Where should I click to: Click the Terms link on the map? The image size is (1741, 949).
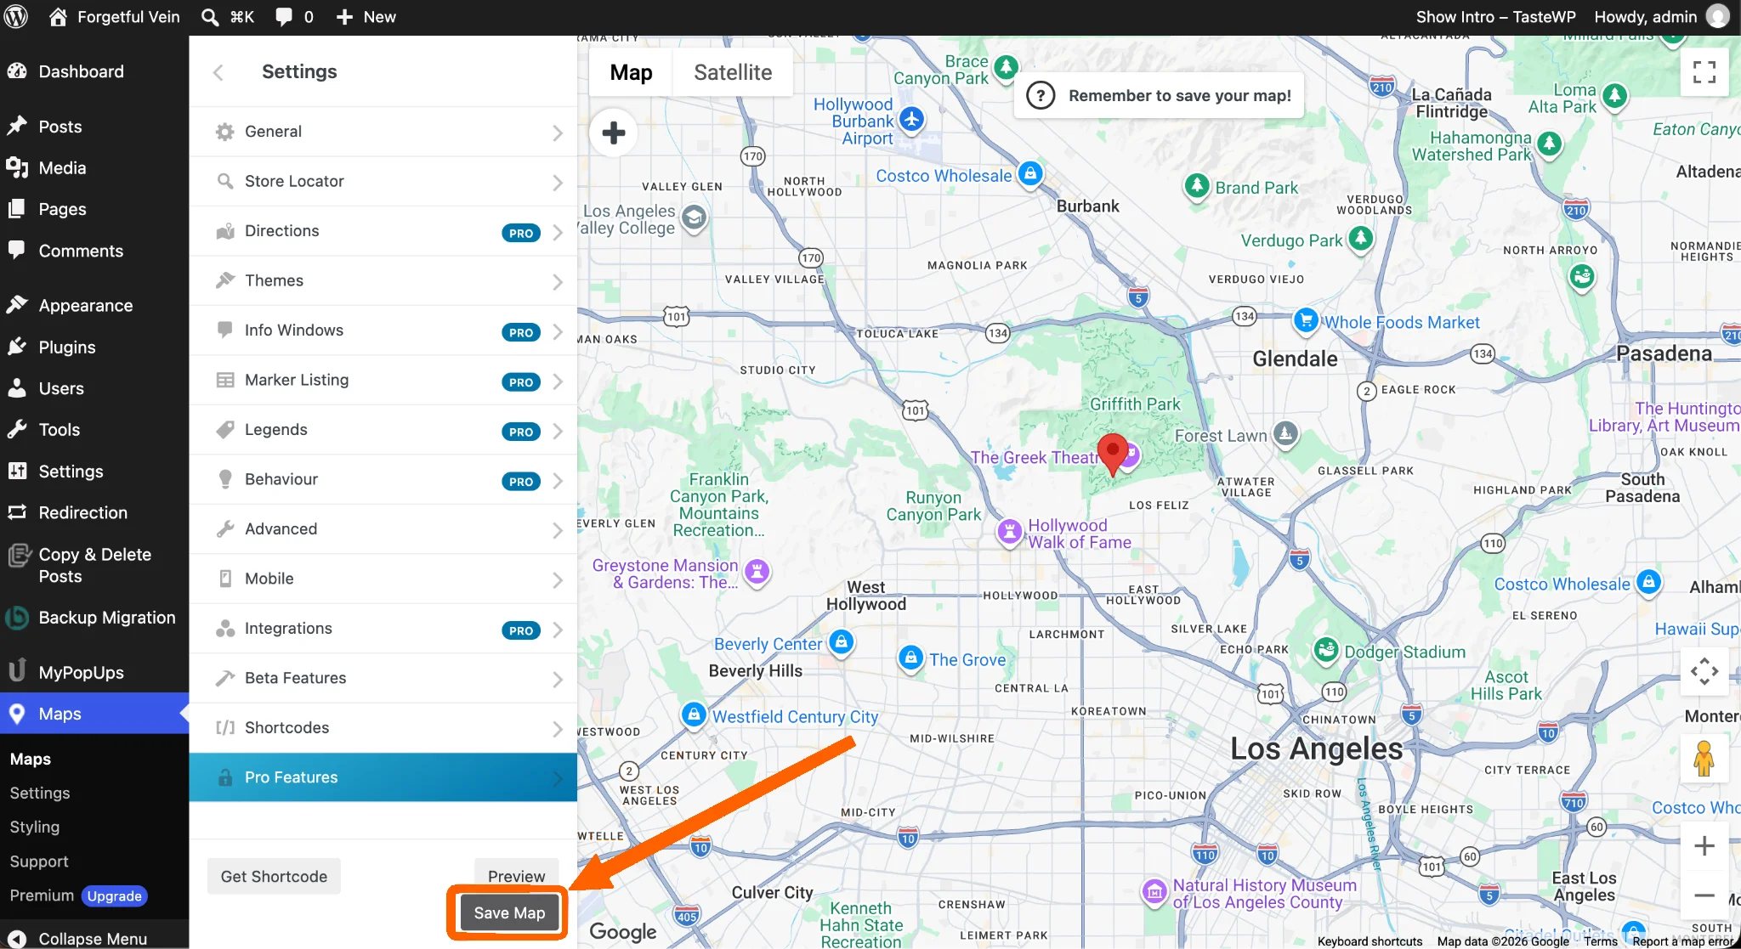point(1600,941)
